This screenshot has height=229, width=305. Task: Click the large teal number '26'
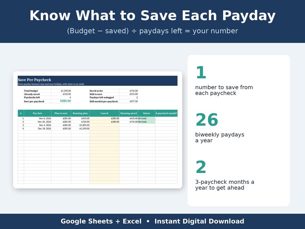[207, 119]
